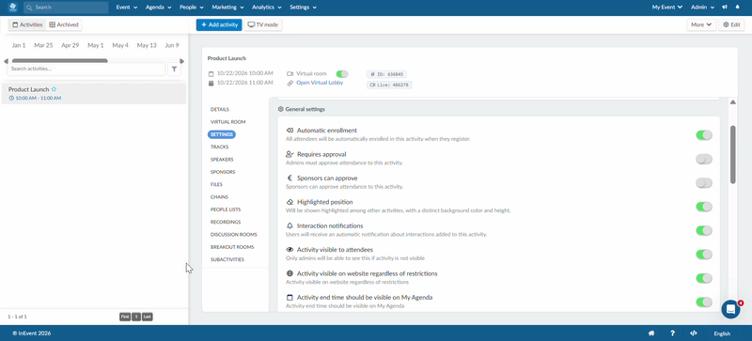Select the May 13 date
Viewport: 752px width, 341px height.
point(147,45)
